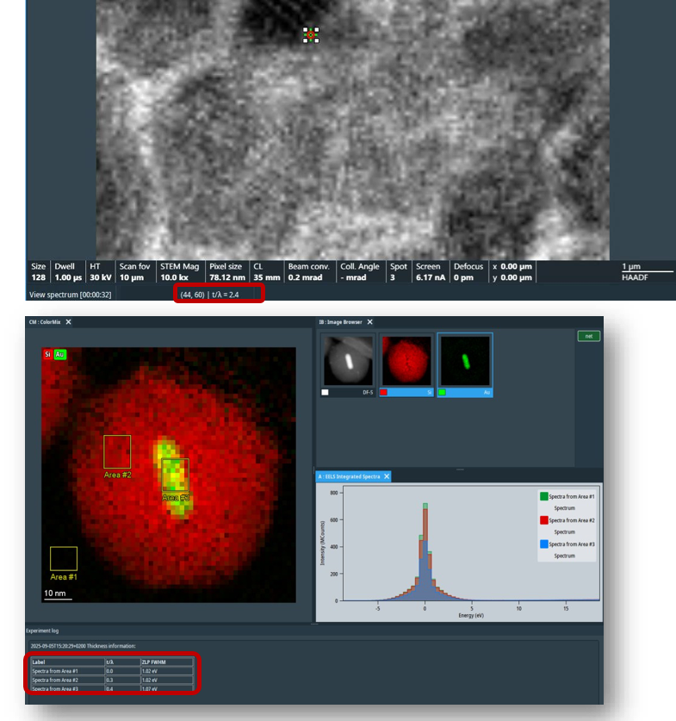676x721 pixels.
Task: Click the blue Area #3 legend marker
Action: pos(543,544)
